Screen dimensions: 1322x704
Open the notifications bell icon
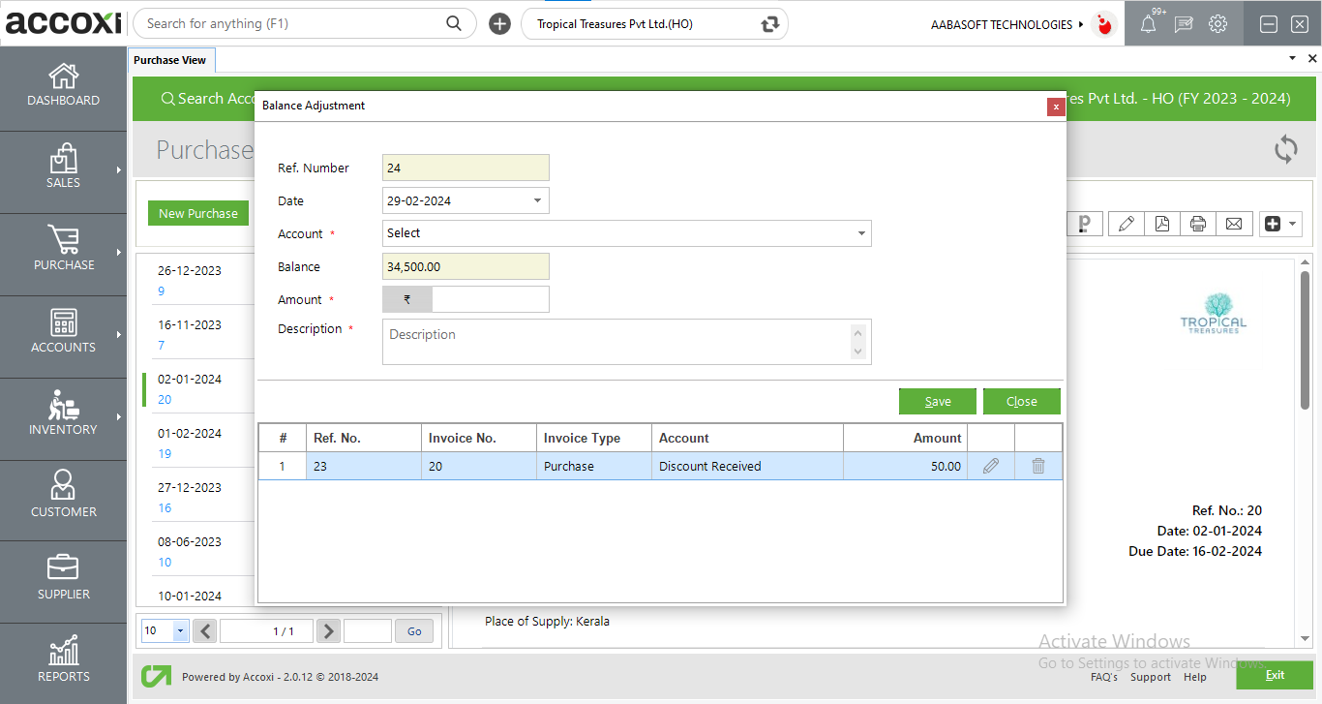click(x=1148, y=24)
